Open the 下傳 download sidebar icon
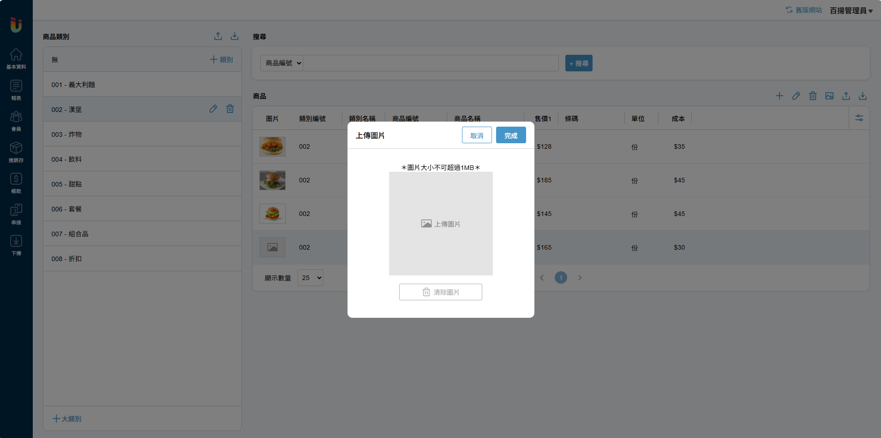 click(16, 245)
